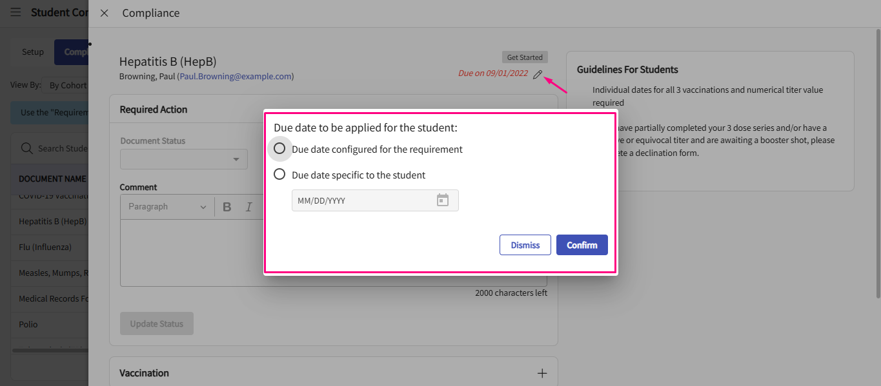Click the vertical scrollbar on the right
Image resolution: width=881 pixels, height=386 pixels.
[x=877, y=161]
